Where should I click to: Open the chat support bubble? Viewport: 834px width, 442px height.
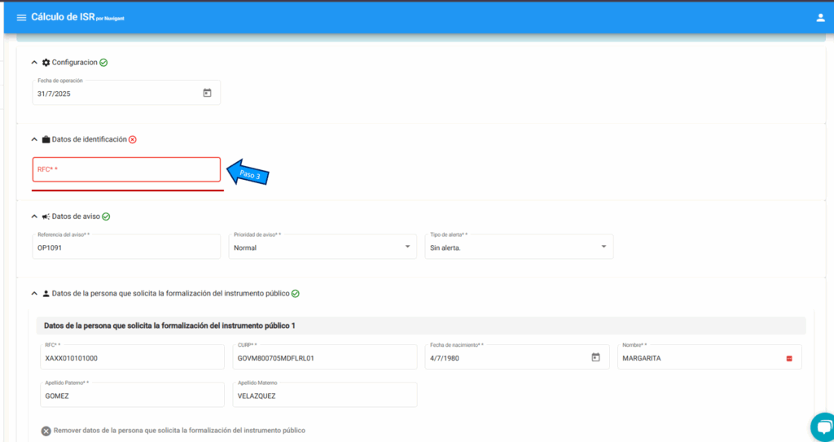824,427
